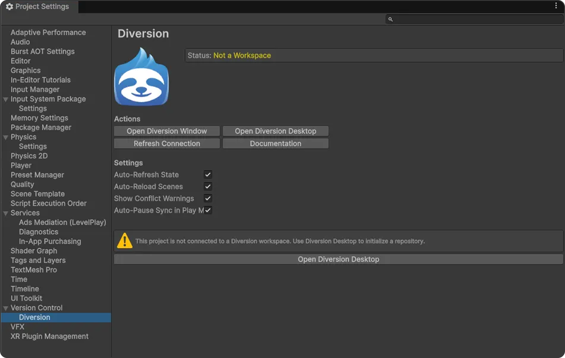Select XR Plugin Management

pyautogui.click(x=49, y=336)
